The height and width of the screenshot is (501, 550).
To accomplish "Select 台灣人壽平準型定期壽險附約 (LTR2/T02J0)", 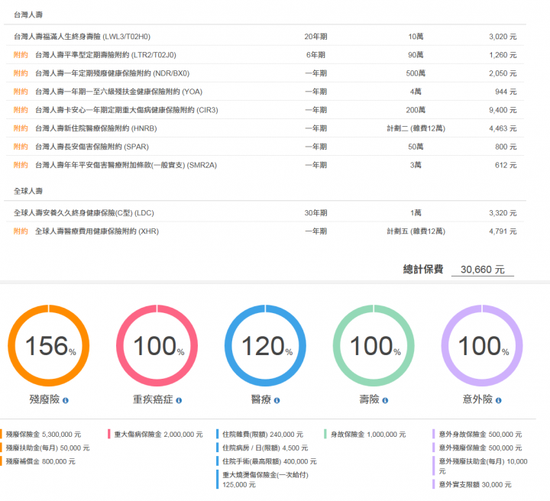I will tap(265, 55).
